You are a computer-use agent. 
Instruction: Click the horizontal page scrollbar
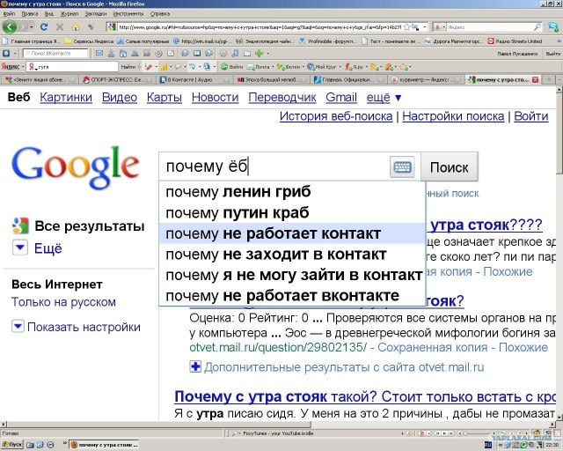point(278,425)
